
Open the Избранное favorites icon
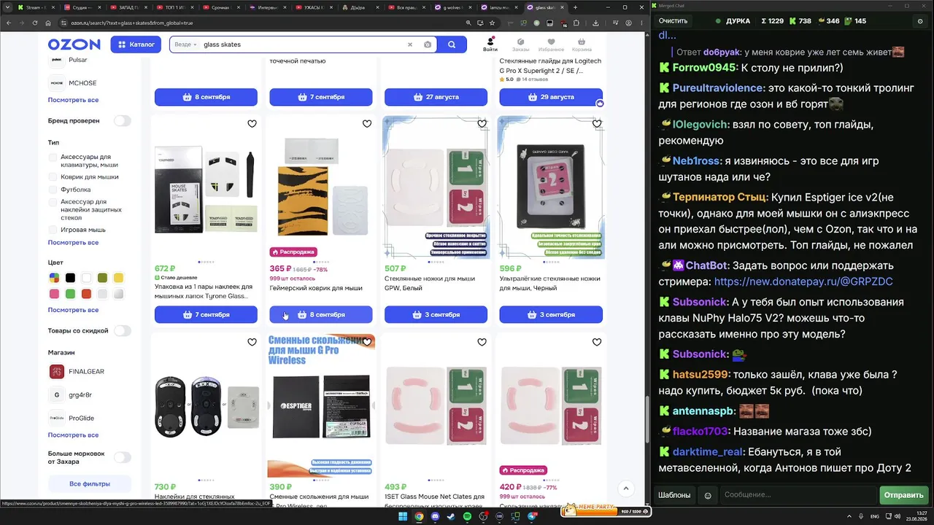(x=551, y=44)
